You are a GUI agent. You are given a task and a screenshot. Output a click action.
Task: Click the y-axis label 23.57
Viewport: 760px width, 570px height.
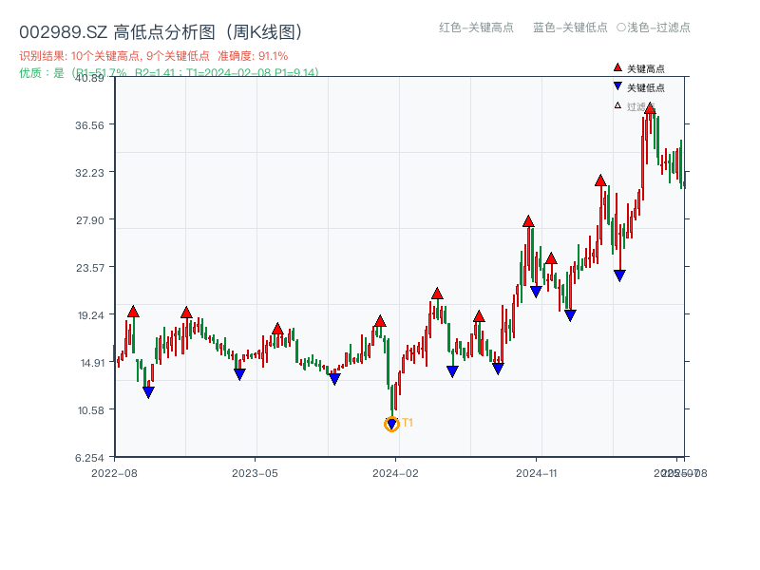click(x=89, y=268)
